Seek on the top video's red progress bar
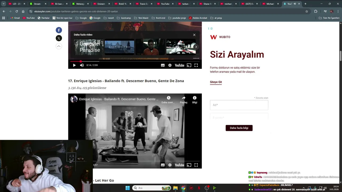The width and height of the screenshot is (342, 192). point(135,61)
